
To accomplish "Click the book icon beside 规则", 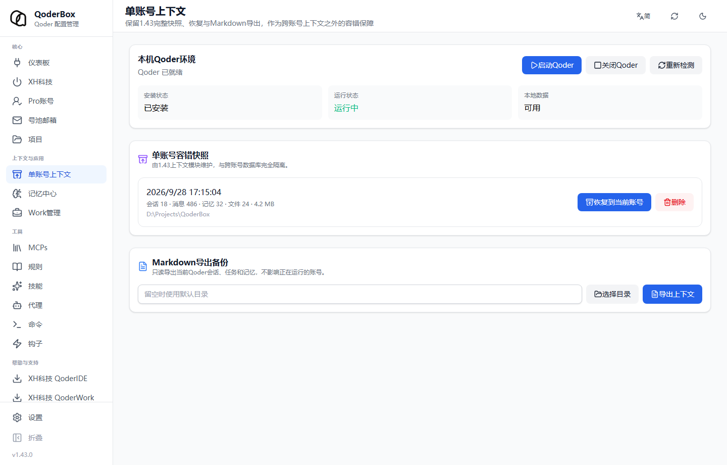I will click(17, 267).
